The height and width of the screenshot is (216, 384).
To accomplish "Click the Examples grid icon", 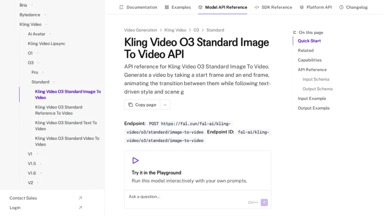I will point(167,7).
